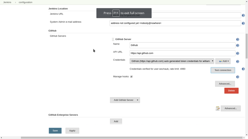Open the breadcrumb arrow after Jenkins
This screenshot has width=248, height=139.
[15, 2]
